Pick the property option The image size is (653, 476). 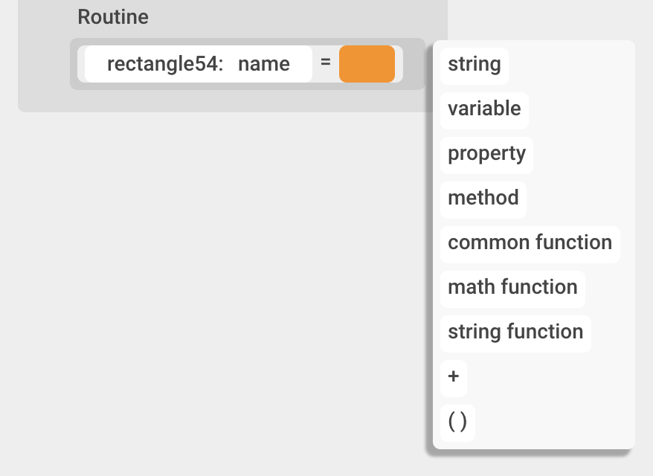(486, 153)
